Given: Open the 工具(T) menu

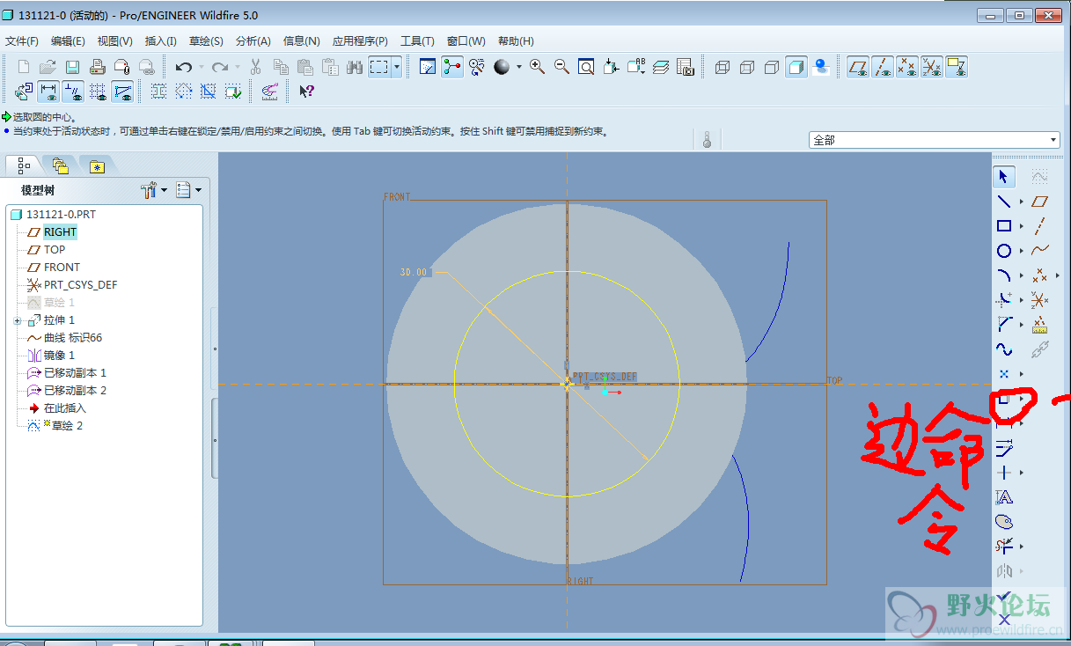Looking at the screenshot, I should pos(417,41).
